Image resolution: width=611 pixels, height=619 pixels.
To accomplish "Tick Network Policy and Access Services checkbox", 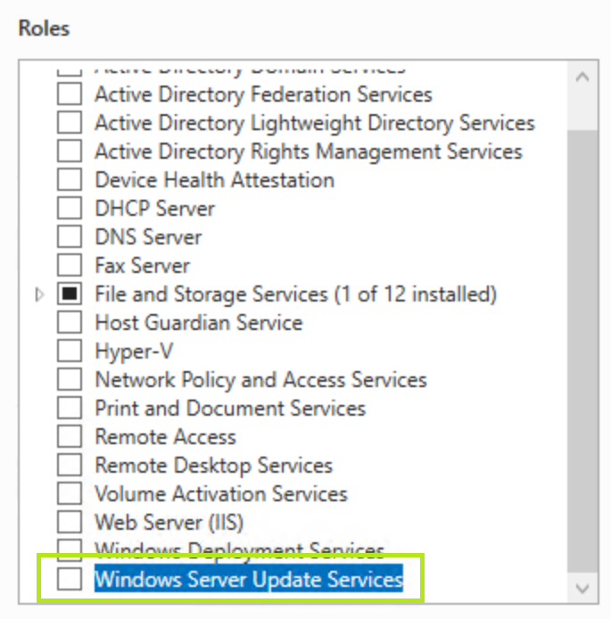I will pos(70,380).
